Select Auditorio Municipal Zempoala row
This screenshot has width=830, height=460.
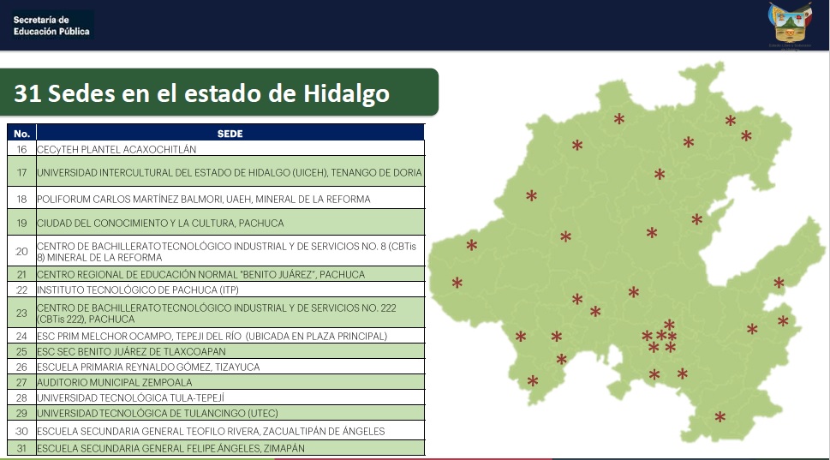click(216, 382)
